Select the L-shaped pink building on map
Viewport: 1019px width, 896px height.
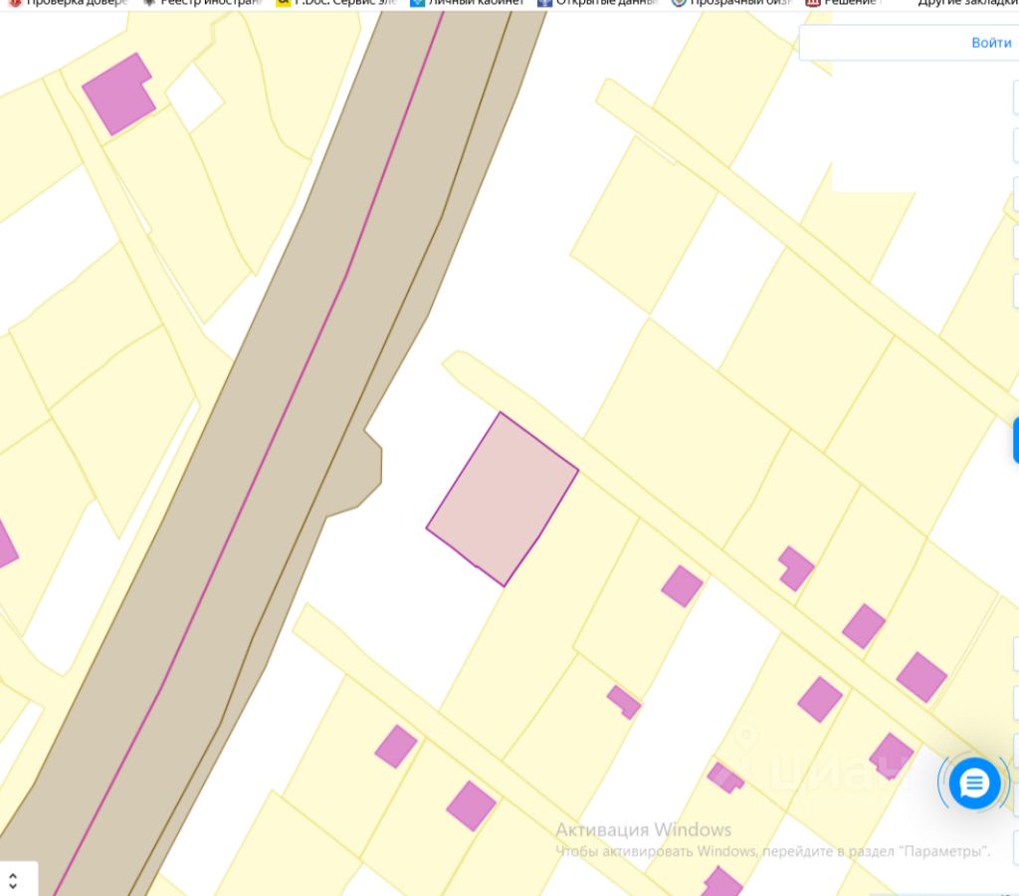[795, 568]
